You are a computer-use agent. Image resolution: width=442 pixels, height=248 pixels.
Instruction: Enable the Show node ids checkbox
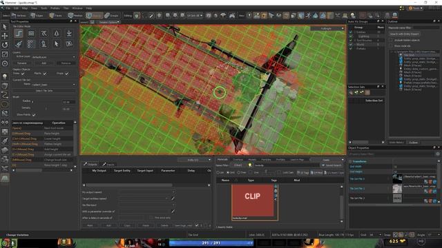point(391,45)
